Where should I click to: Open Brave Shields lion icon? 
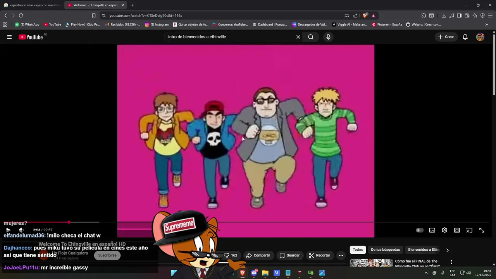click(365, 15)
